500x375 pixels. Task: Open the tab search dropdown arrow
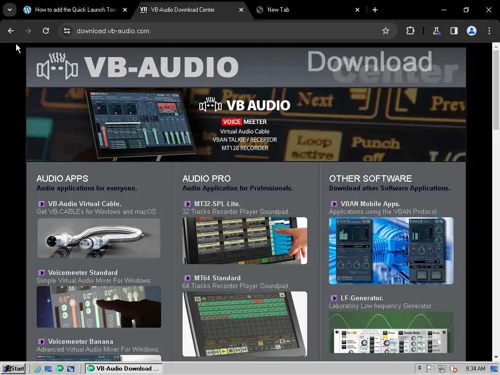click(10, 10)
